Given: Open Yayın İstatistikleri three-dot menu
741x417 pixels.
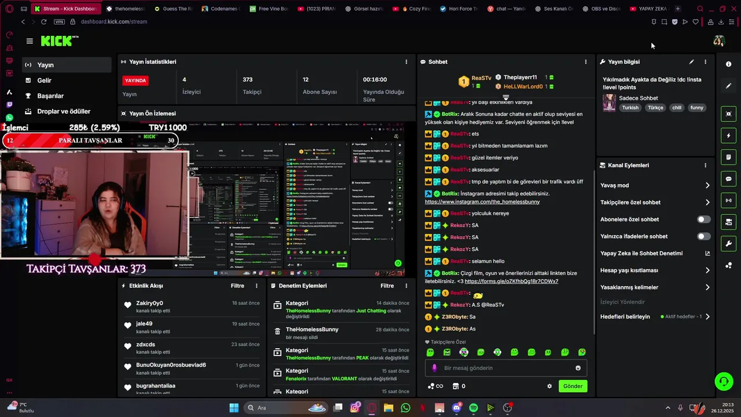Looking at the screenshot, I should pos(406,61).
